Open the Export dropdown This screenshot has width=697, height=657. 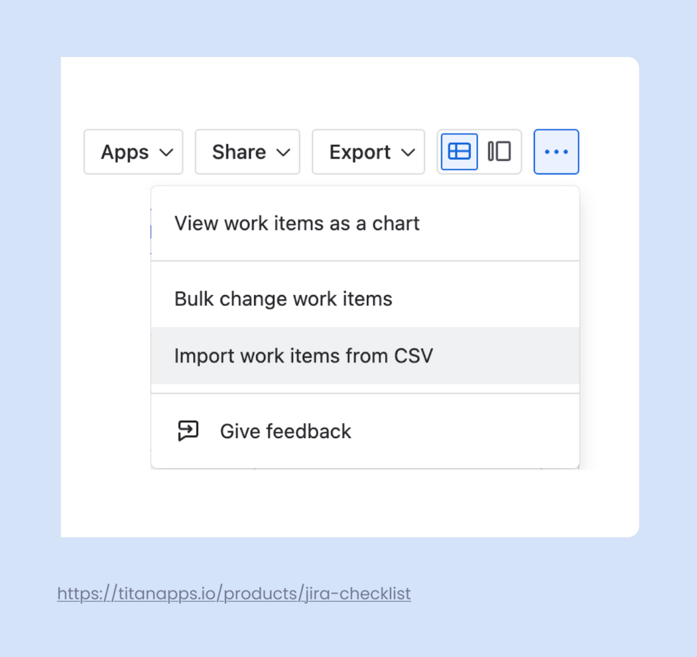[x=368, y=152]
